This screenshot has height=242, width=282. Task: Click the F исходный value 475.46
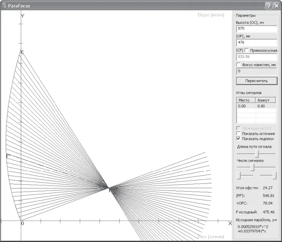269,212
